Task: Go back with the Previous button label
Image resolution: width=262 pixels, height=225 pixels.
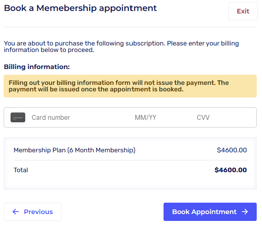Action: [38, 212]
